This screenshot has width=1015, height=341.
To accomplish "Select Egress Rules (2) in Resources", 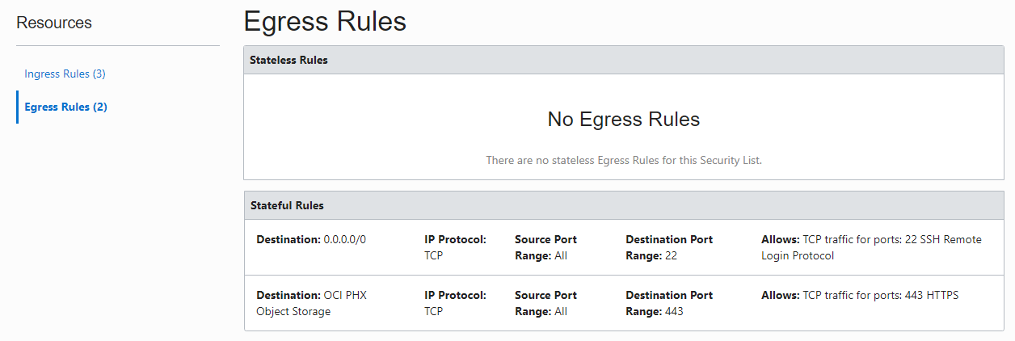I will 66,107.
